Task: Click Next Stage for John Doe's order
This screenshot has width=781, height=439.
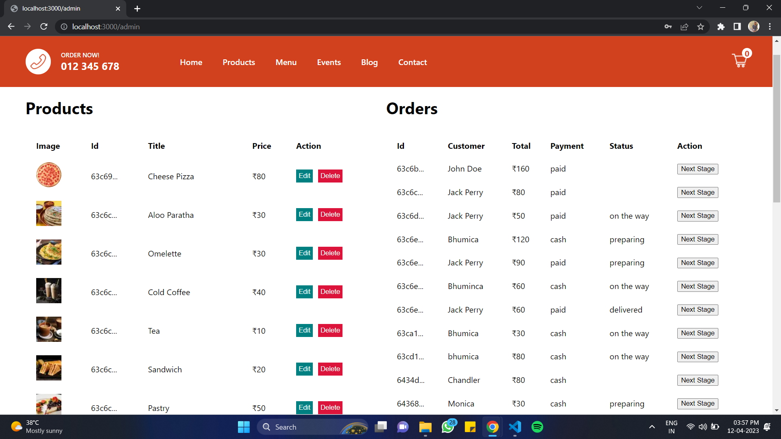Action: (697, 169)
